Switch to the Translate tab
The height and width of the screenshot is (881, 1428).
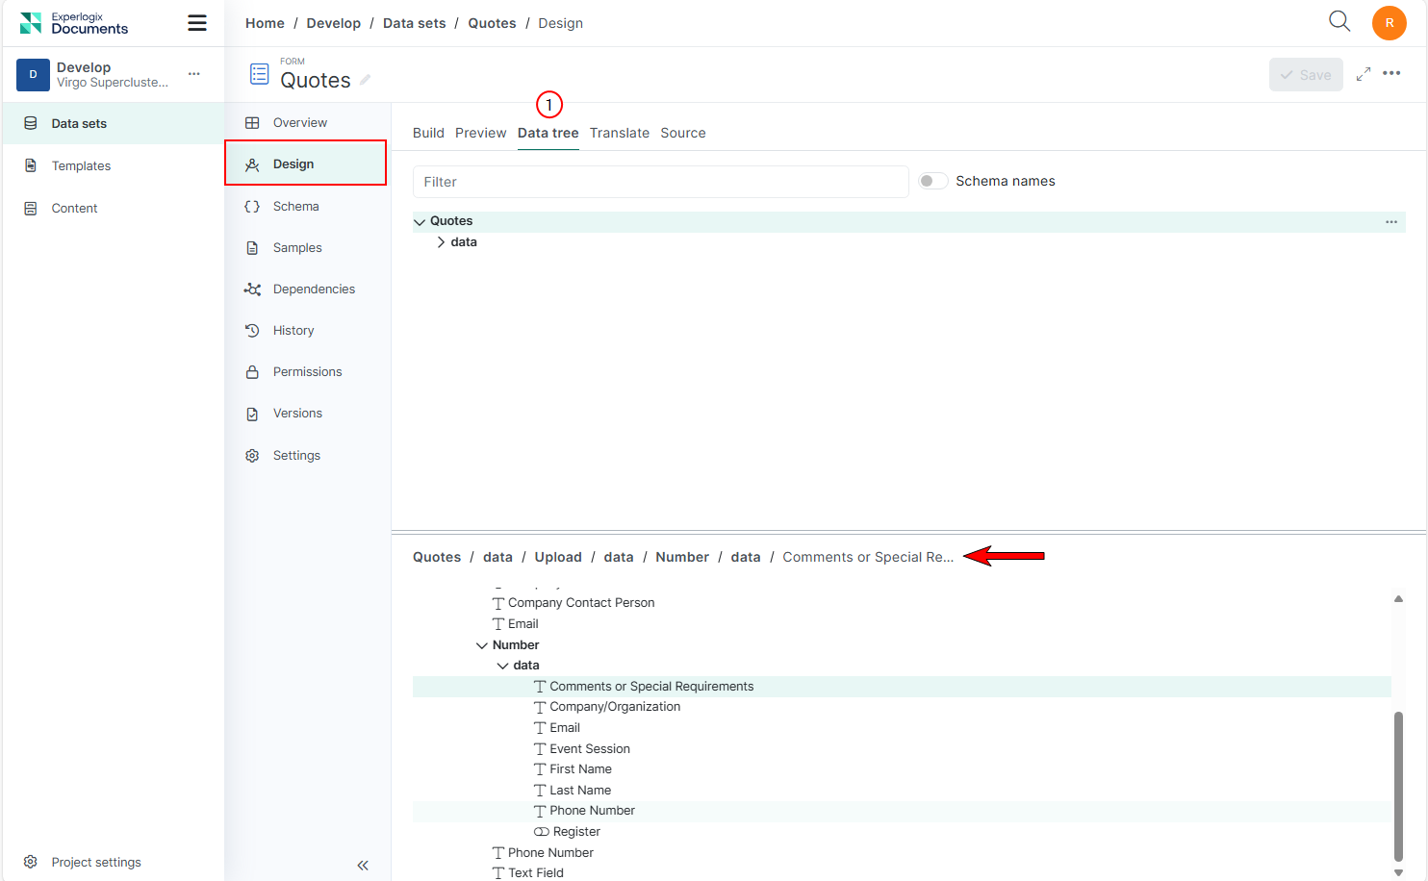pos(619,133)
